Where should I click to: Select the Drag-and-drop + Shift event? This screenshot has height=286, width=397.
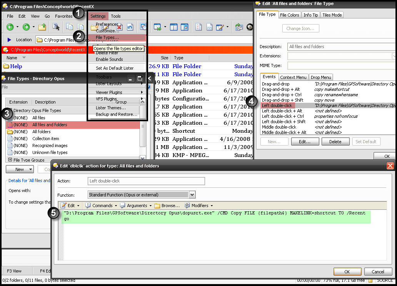pos(329,100)
